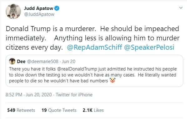This screenshot has width=187, height=119.
Task: Open Dee's small avatar in quoted tweet
Action: pyautogui.click(x=12, y=61)
